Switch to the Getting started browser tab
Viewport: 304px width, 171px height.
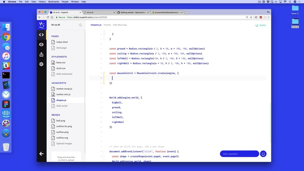pyautogui.click(x=133, y=12)
